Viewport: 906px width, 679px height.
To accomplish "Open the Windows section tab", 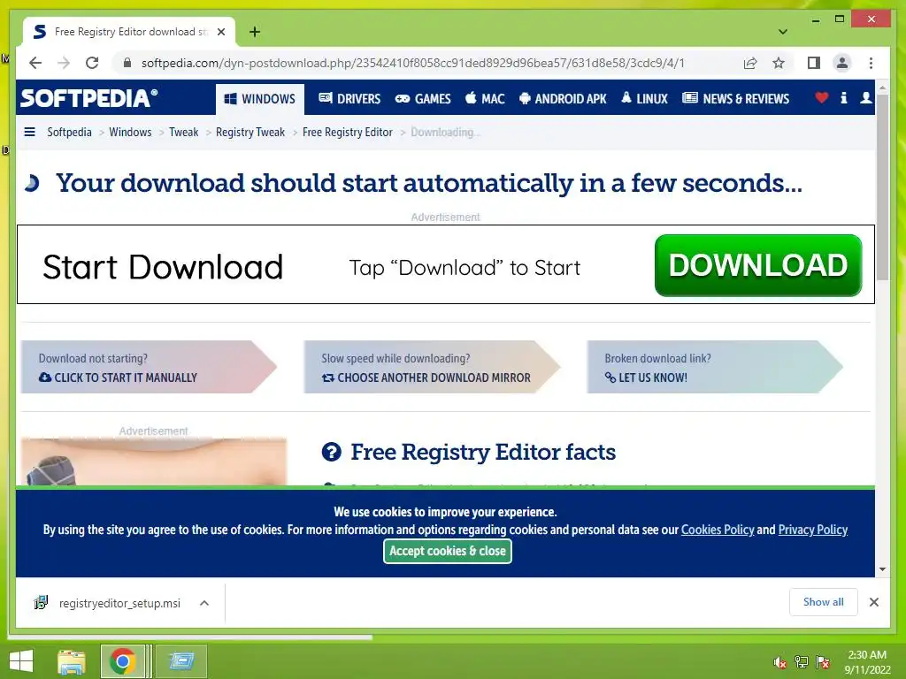I will tap(259, 99).
